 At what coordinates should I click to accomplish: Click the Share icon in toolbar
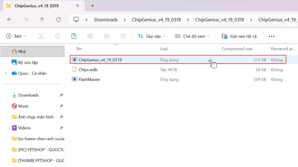pos(107,36)
